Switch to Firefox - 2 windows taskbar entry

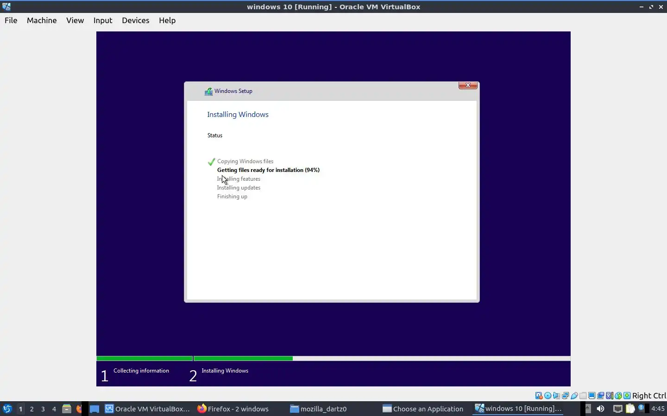point(233,409)
